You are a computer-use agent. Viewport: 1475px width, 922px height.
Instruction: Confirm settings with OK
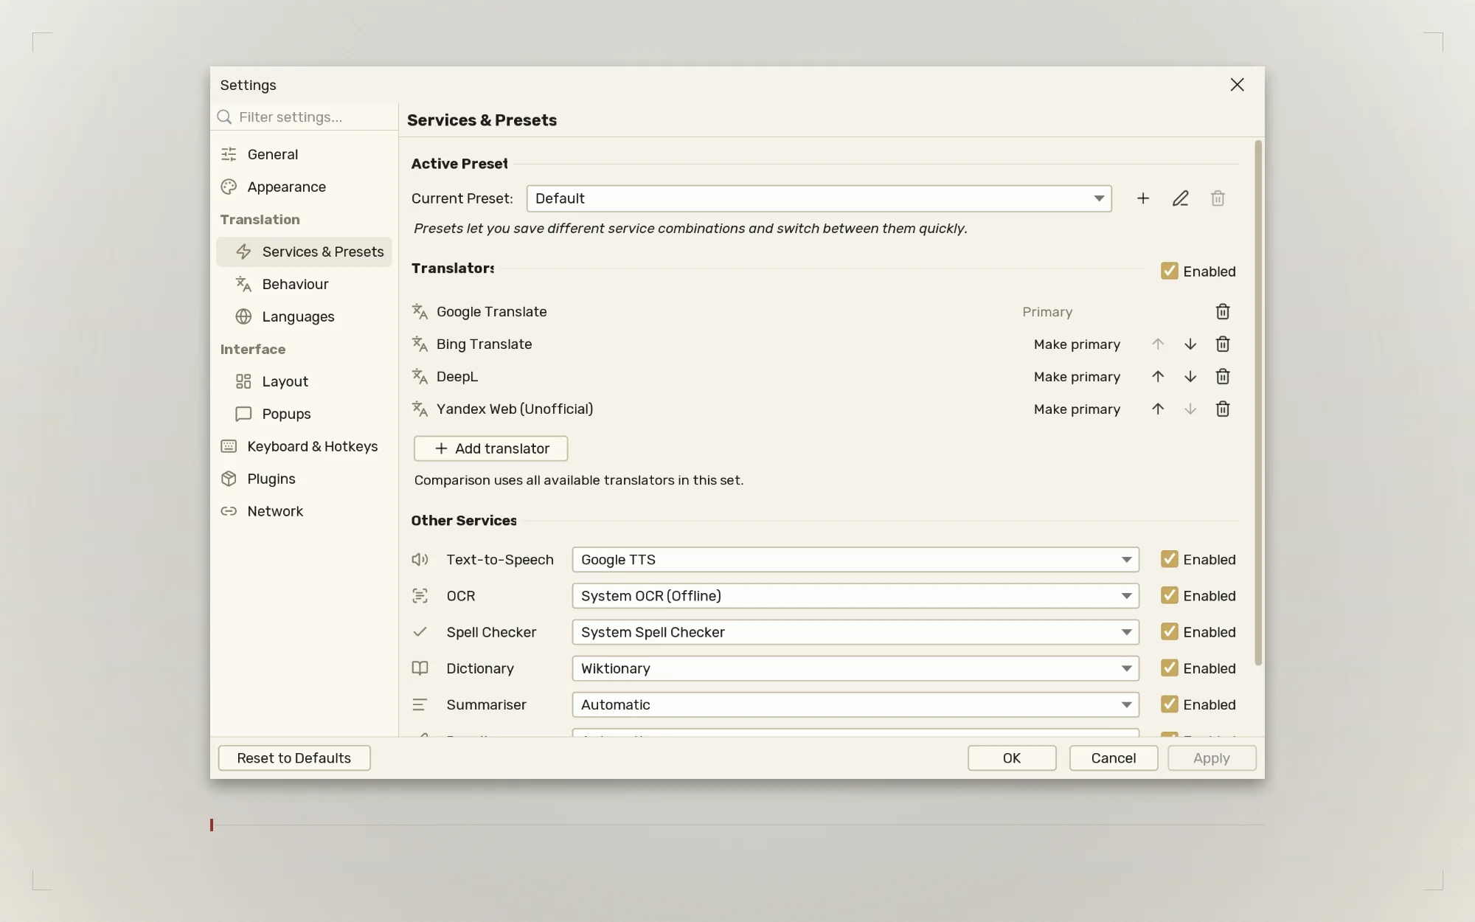[x=1012, y=758]
